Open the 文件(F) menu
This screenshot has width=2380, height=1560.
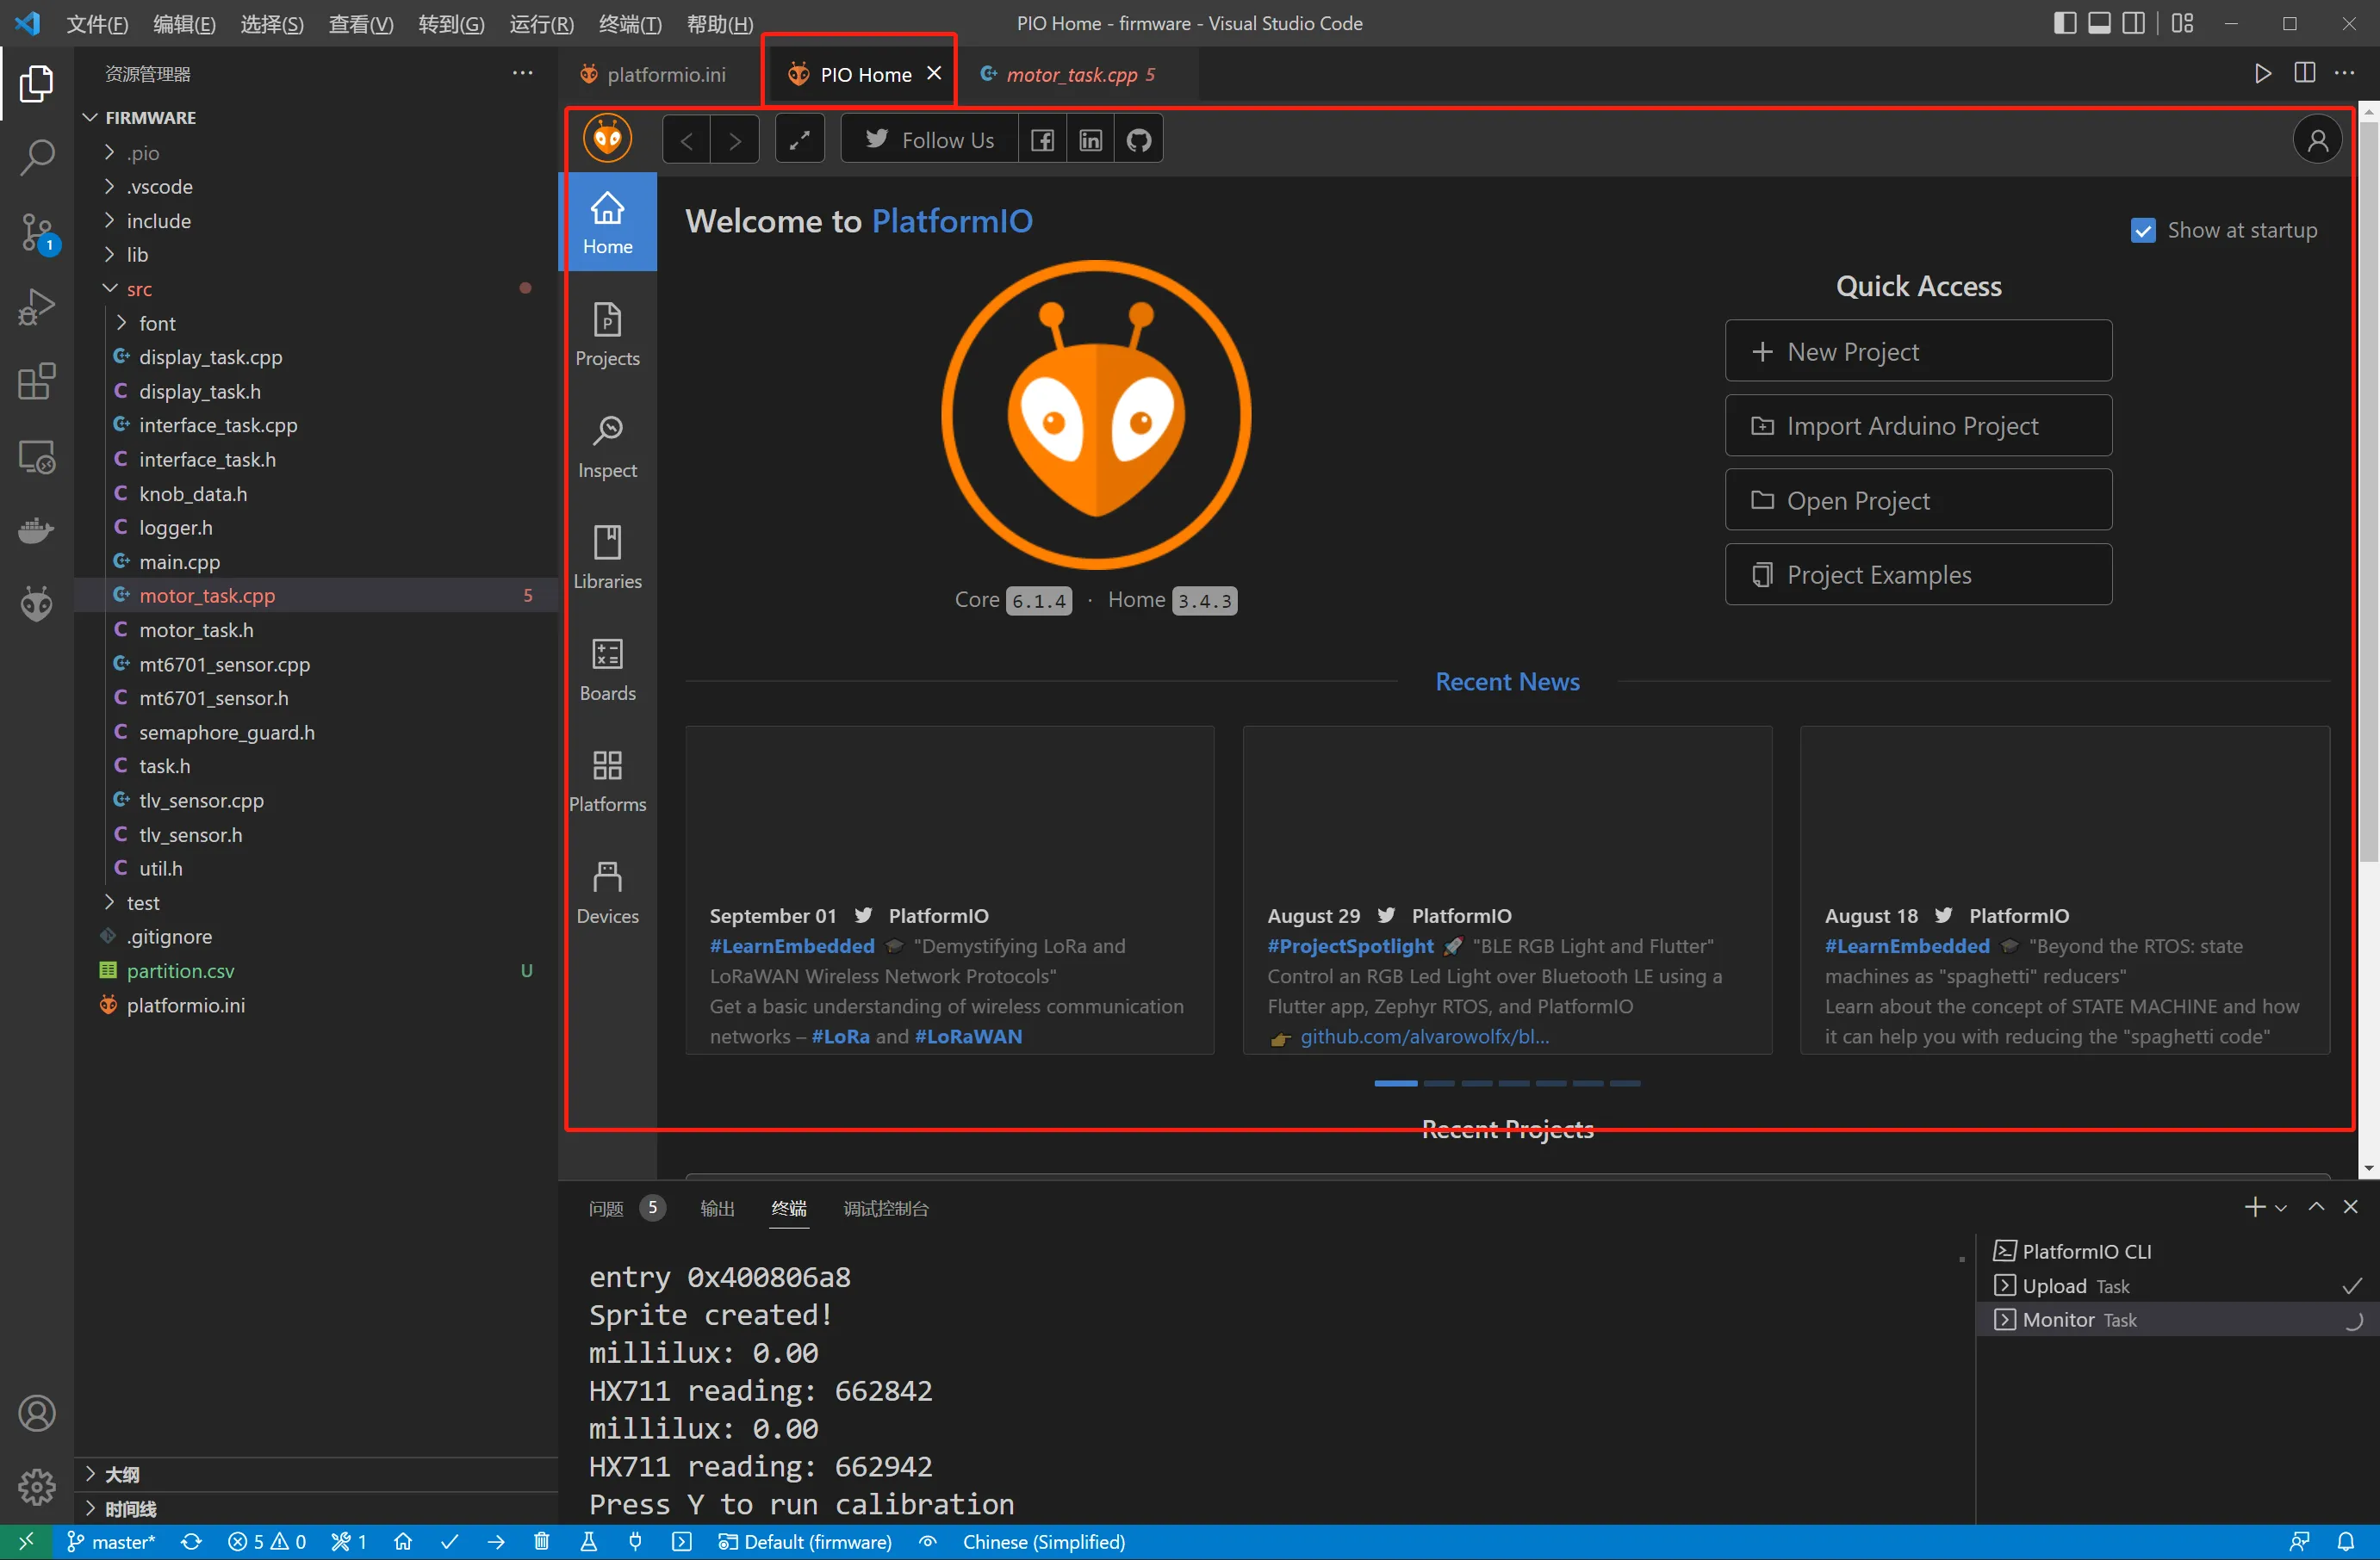96,24
